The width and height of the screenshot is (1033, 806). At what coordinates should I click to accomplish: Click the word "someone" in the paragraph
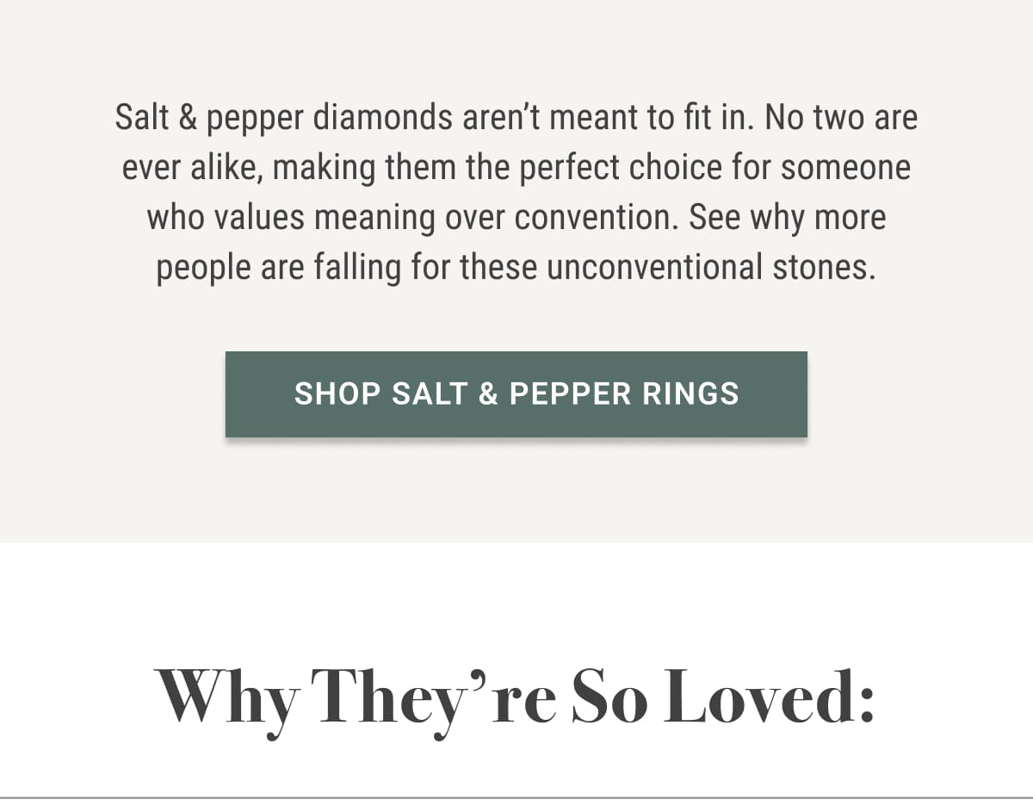pos(846,168)
